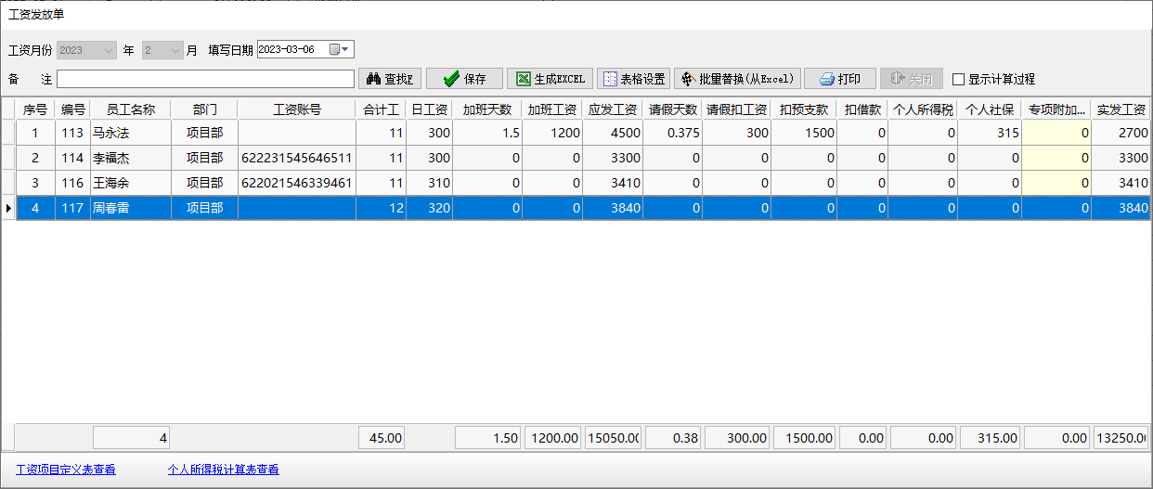Click 批量替换(从Excel) batch replace button
The height and width of the screenshot is (489, 1153).
tap(737, 79)
